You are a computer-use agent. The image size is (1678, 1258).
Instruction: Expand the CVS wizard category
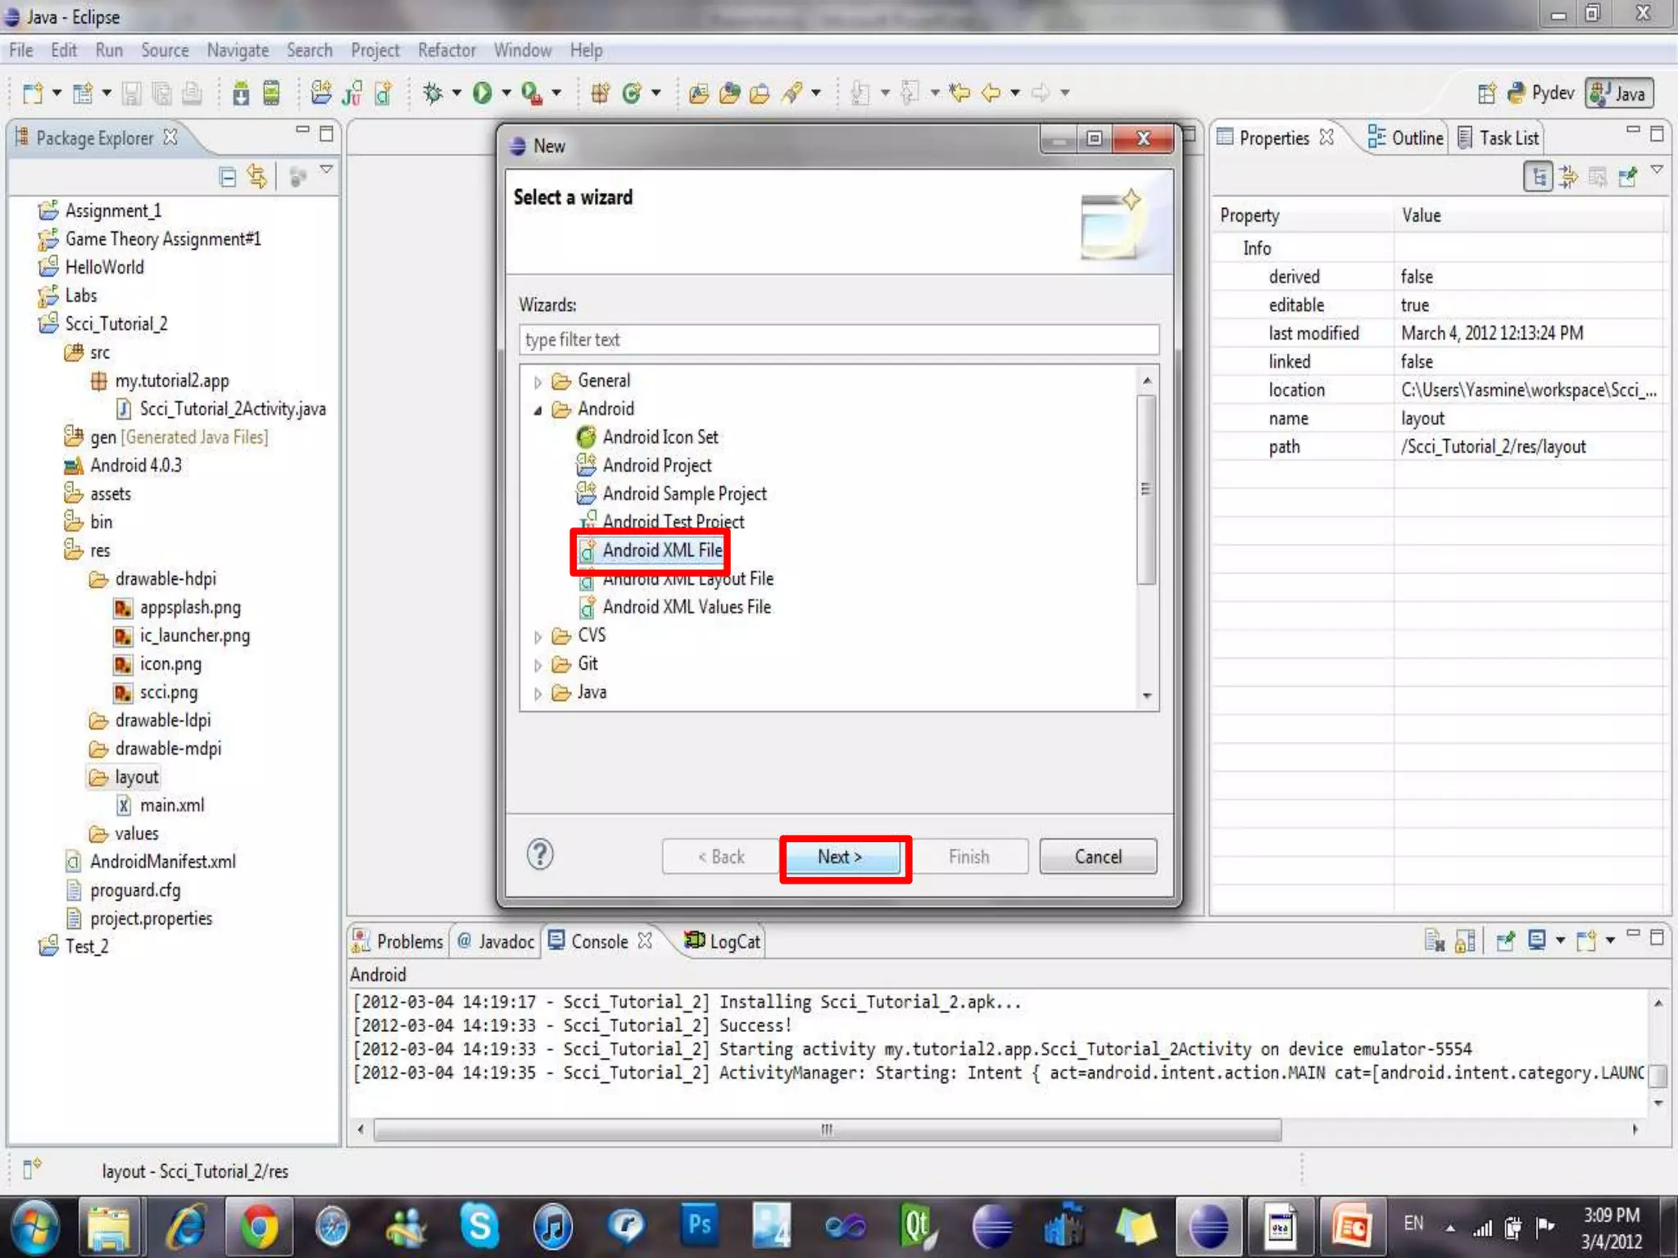coord(537,637)
